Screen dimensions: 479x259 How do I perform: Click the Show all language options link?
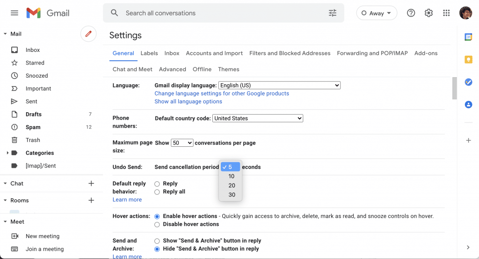point(188,101)
